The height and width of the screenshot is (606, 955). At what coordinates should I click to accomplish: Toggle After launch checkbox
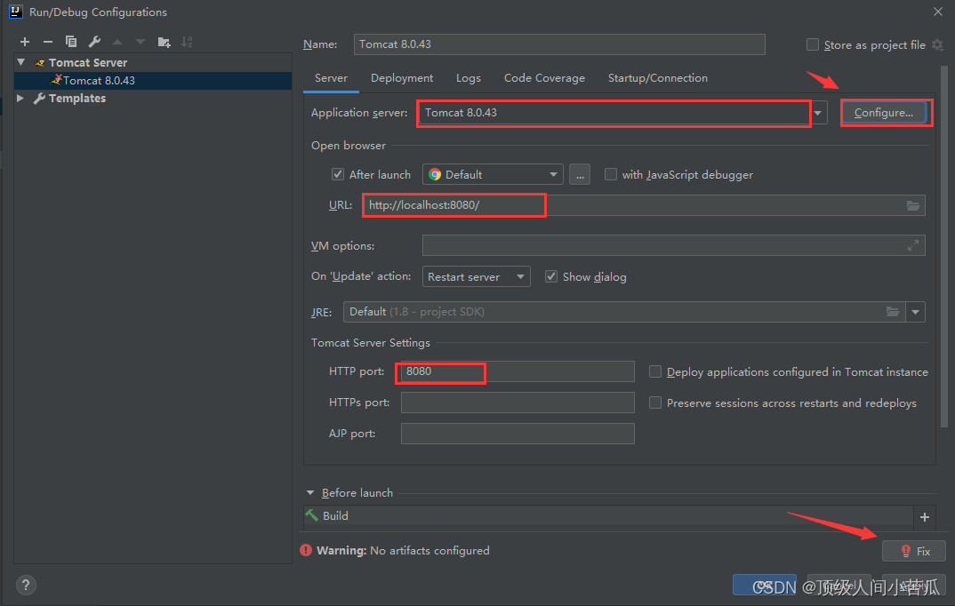coord(337,175)
